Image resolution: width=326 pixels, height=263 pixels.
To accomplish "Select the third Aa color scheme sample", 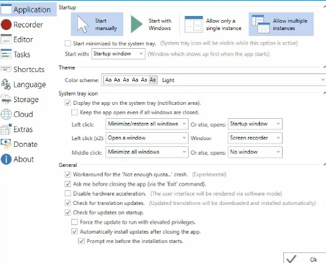I will coord(126,79).
